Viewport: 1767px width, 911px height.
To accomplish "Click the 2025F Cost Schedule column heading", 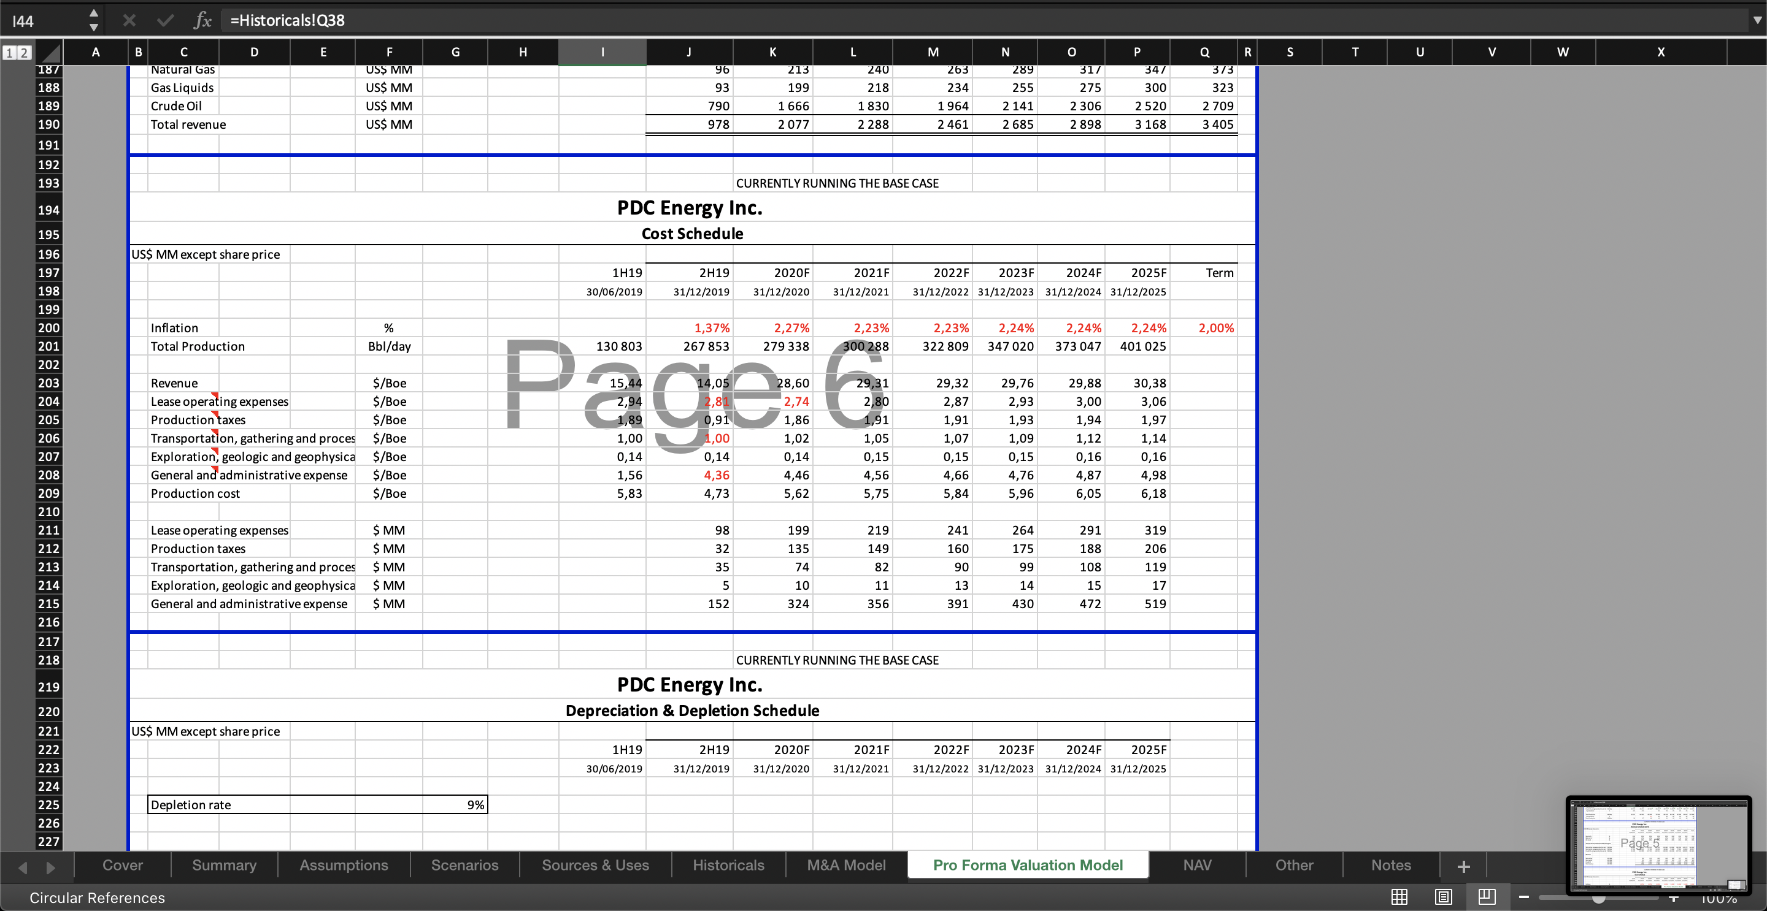I will tap(1138, 273).
